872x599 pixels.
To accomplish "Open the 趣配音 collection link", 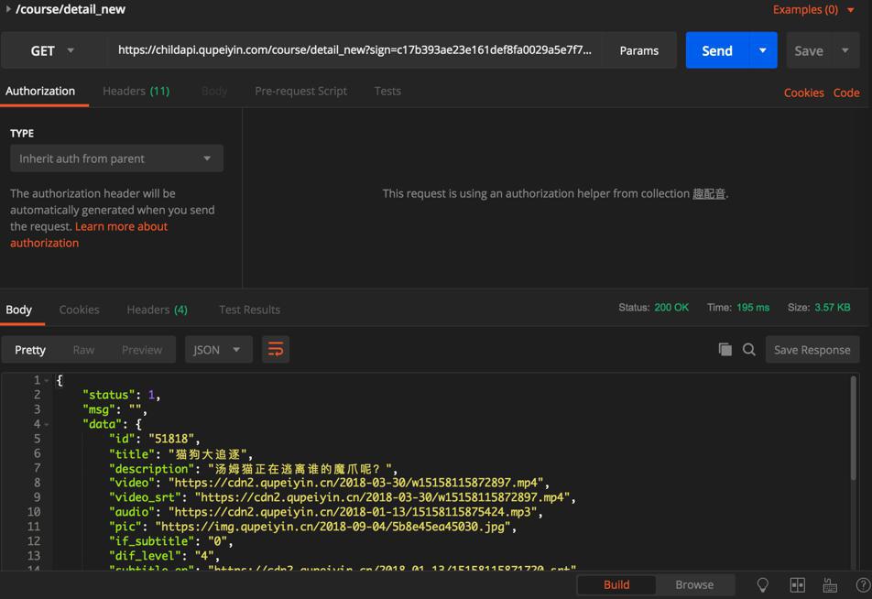I will pos(709,193).
